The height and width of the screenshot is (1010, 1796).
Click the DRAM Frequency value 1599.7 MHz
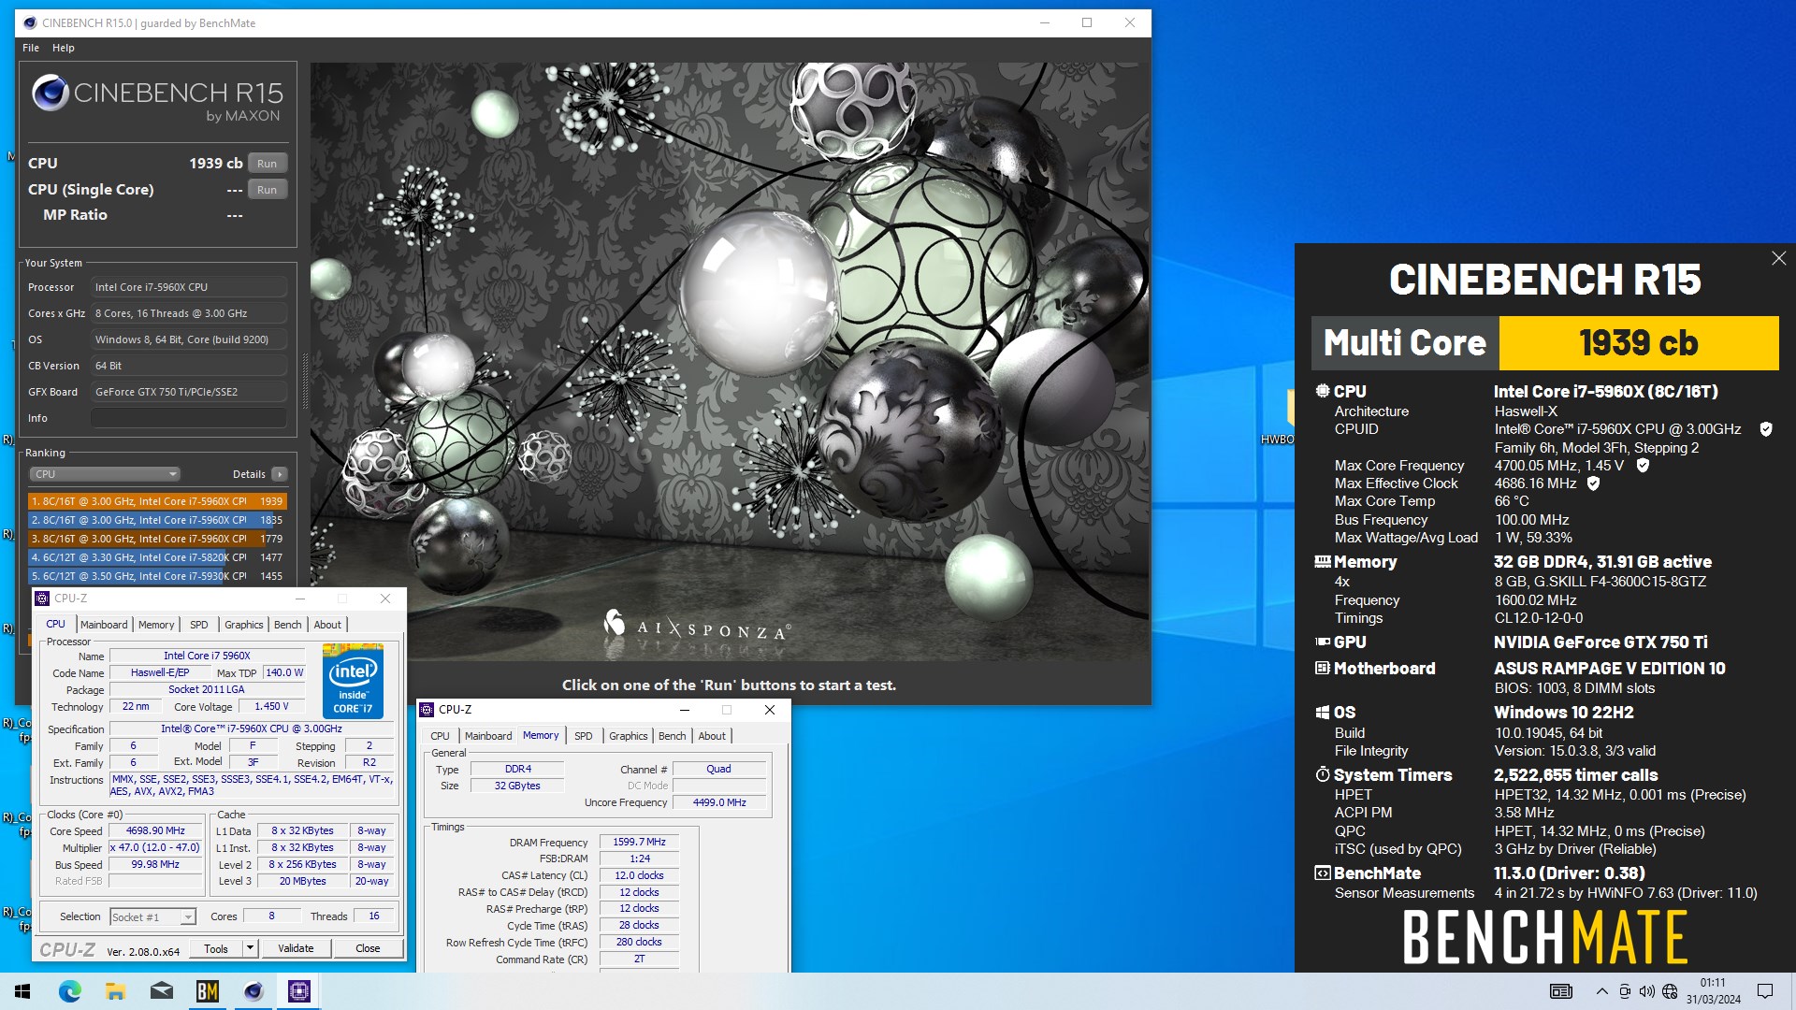[640, 842]
